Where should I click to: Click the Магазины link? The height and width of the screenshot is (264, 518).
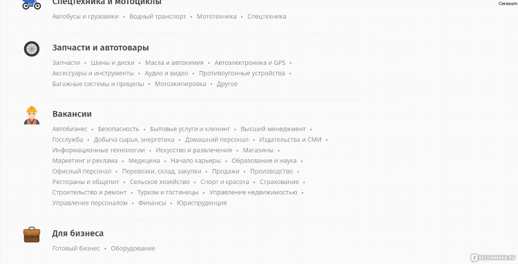[258, 150]
